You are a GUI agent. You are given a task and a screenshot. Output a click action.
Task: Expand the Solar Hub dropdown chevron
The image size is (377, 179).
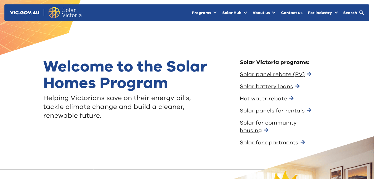pyautogui.click(x=245, y=13)
